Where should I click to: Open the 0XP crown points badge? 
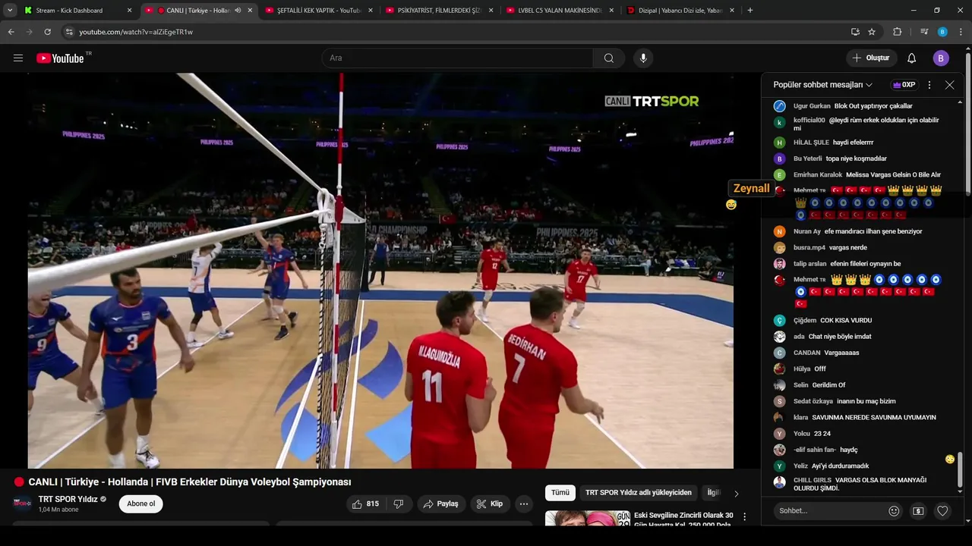(904, 85)
